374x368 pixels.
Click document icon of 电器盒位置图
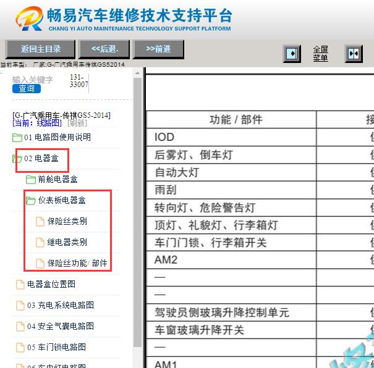pyautogui.click(x=20, y=285)
